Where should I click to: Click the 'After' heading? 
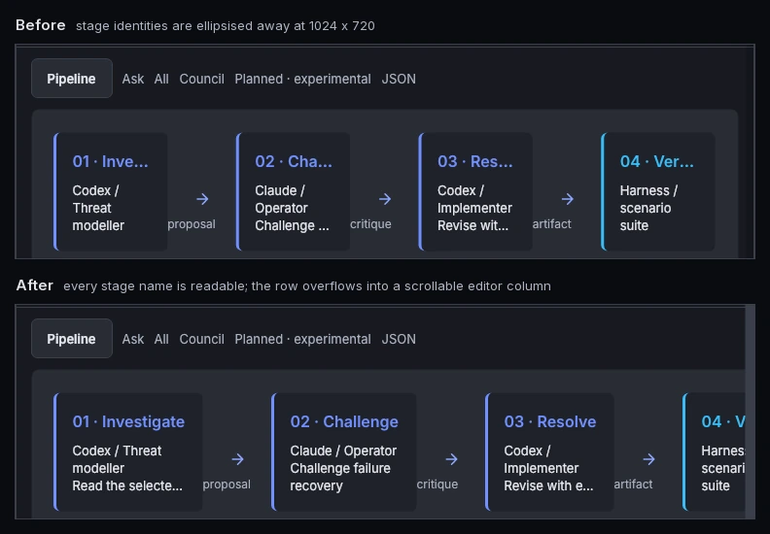point(34,285)
